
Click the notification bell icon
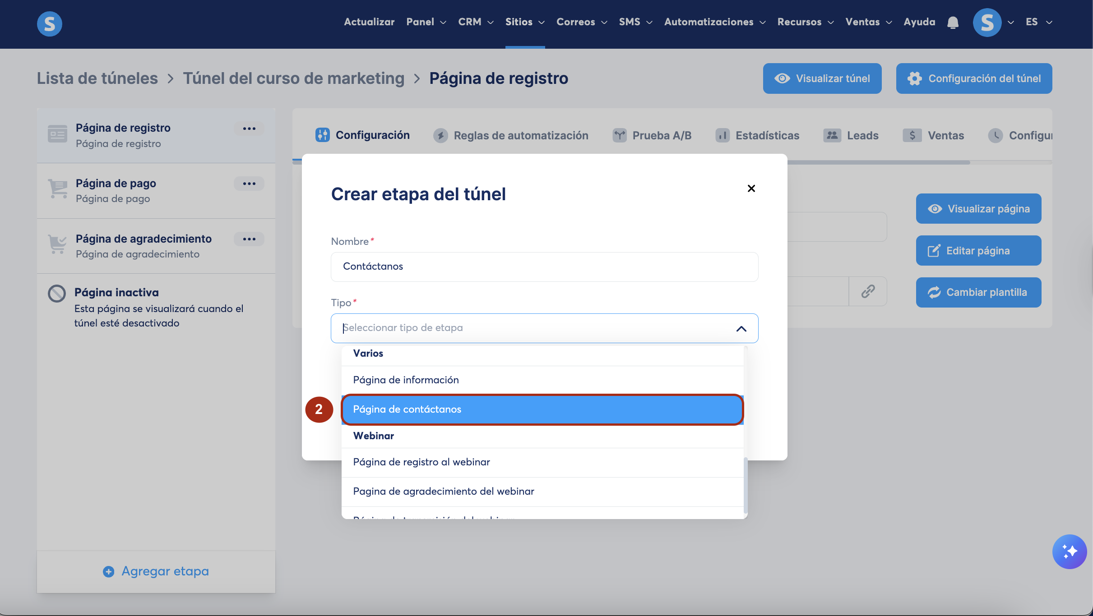(953, 23)
